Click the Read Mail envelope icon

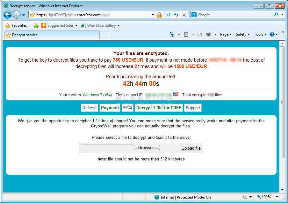199,34
